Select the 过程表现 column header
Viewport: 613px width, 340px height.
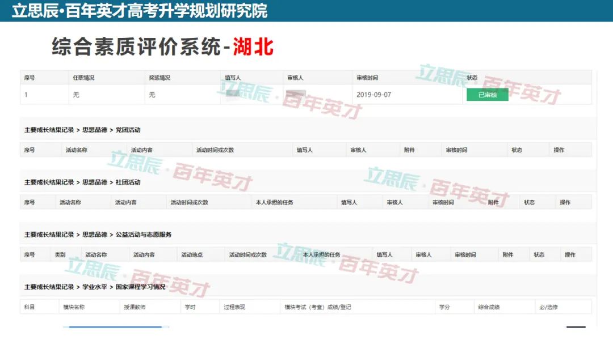coord(234,307)
